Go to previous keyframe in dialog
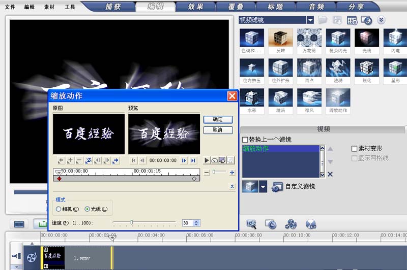Screen dimensions: 407x270 point(61,160)
